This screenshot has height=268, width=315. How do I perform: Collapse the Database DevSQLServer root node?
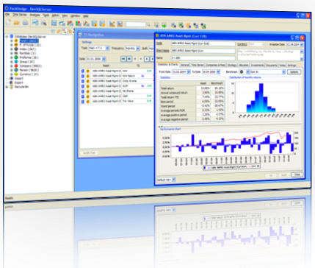click(x=7, y=37)
